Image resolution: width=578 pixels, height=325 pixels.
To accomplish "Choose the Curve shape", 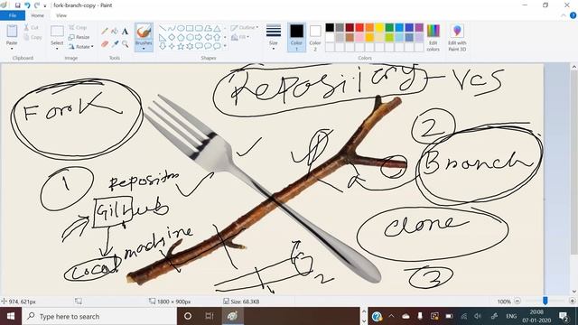I will click(x=172, y=28).
